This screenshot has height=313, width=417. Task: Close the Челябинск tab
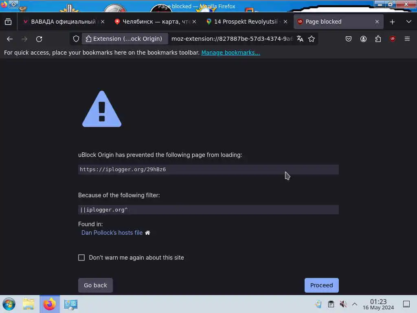tap(194, 22)
